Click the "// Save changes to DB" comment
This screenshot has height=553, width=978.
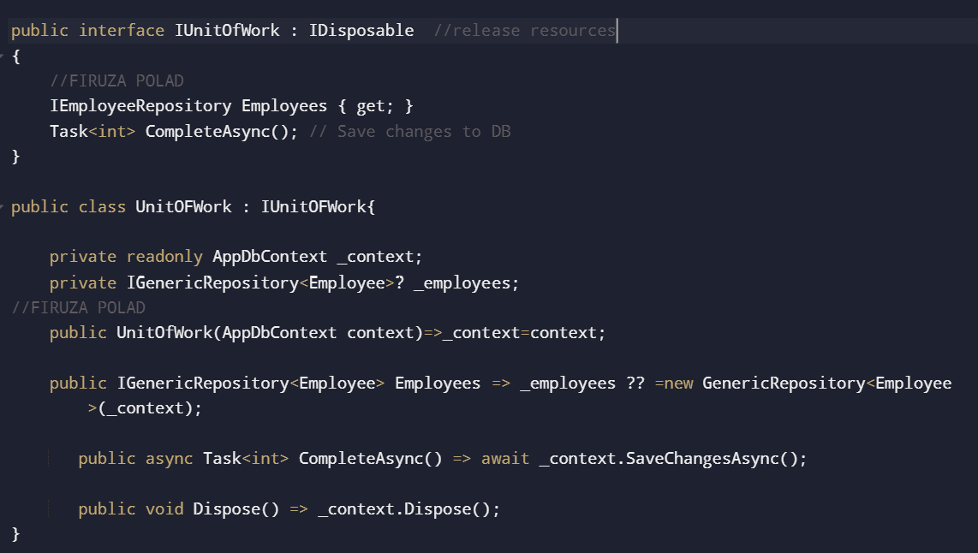tap(410, 132)
